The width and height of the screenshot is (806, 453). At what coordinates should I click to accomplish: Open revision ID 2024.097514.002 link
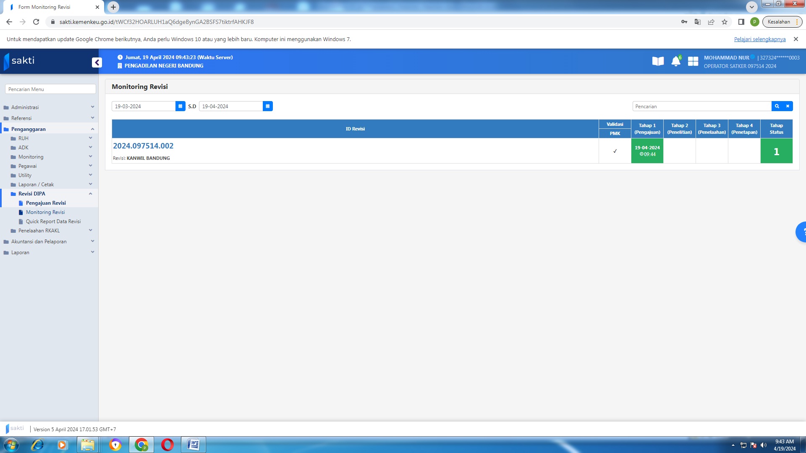[143, 146]
